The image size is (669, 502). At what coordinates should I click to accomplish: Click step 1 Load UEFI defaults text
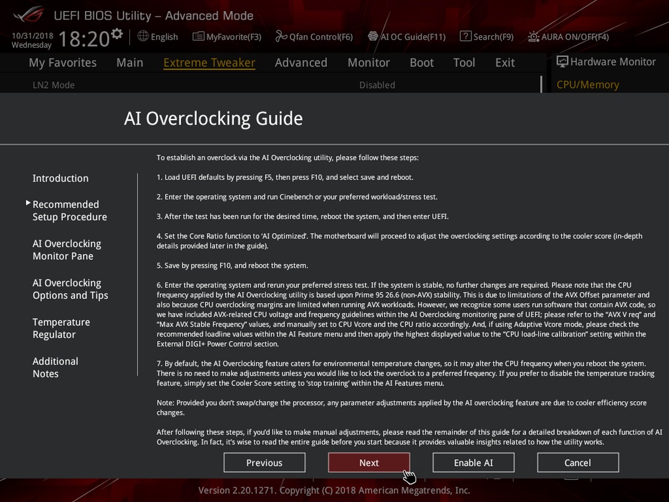point(285,177)
